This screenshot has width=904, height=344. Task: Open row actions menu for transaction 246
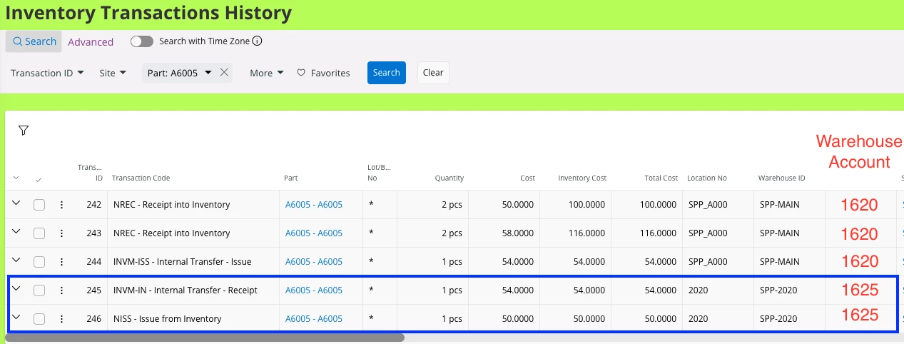tap(61, 319)
